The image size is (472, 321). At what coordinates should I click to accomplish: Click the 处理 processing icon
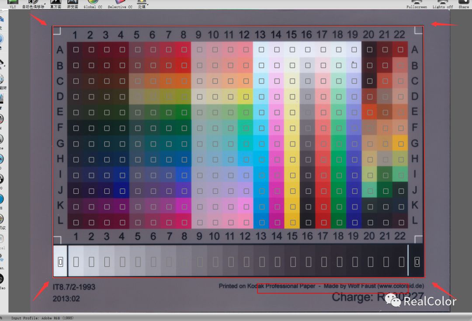141,3
